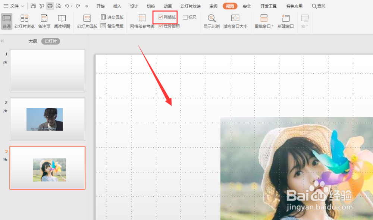Viewport: 373px width, 220px height.
Task: Click 适应窗口大小 fit to window
Action: point(235,21)
